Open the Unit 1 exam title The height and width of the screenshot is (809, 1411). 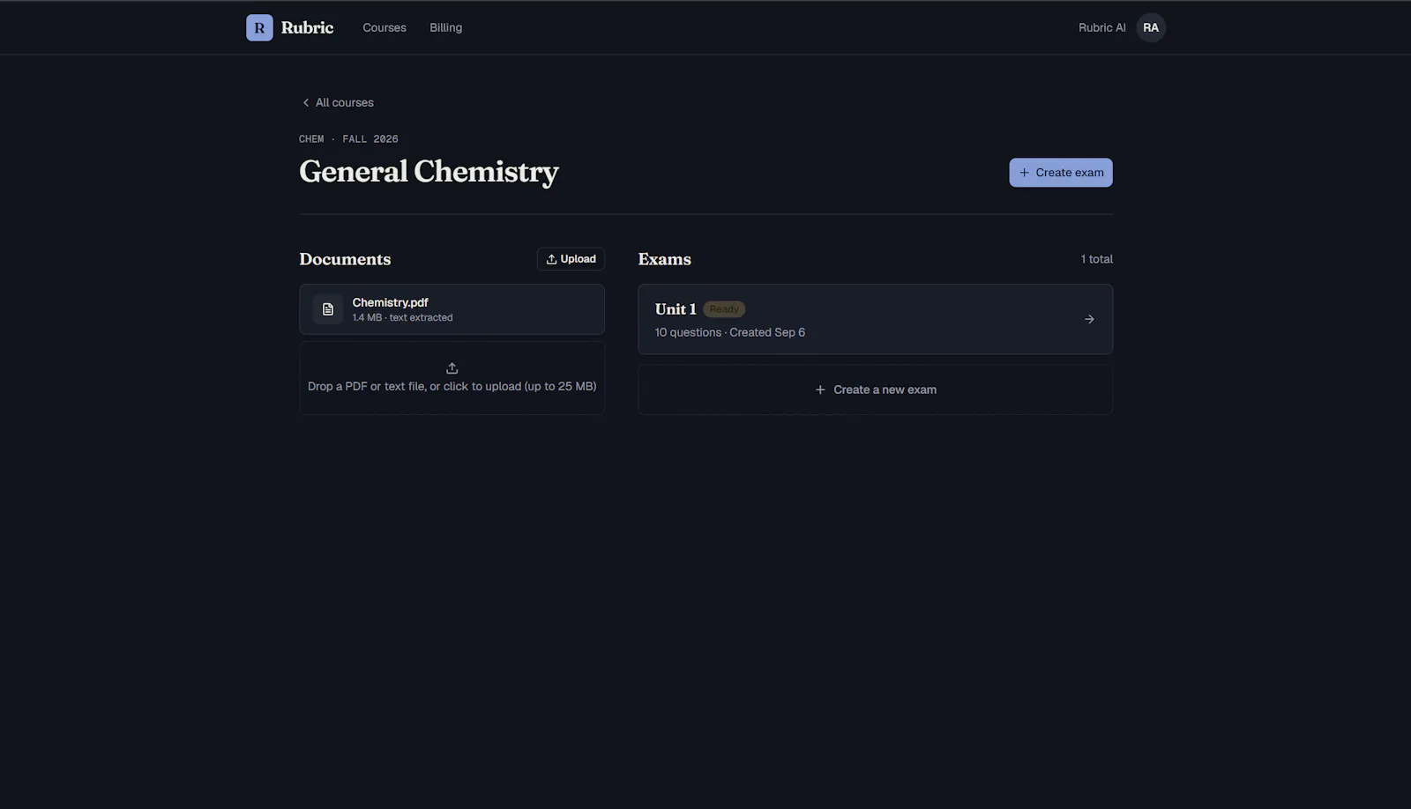pos(676,308)
